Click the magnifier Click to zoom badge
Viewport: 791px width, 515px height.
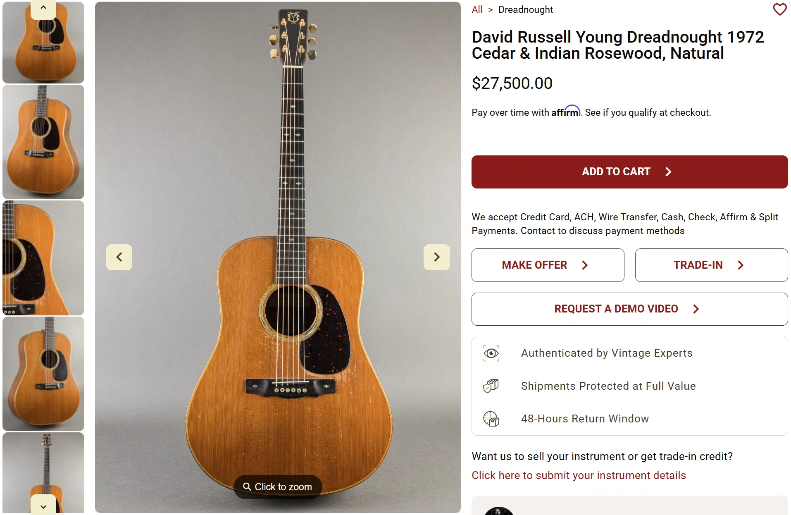point(278,487)
